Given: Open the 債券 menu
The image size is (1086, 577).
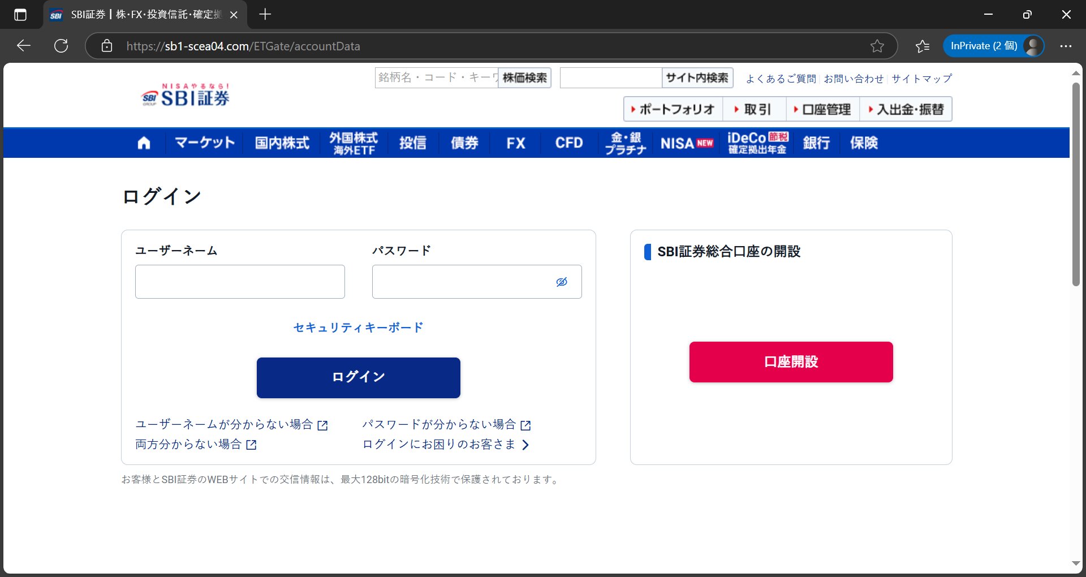Looking at the screenshot, I should click(x=465, y=143).
